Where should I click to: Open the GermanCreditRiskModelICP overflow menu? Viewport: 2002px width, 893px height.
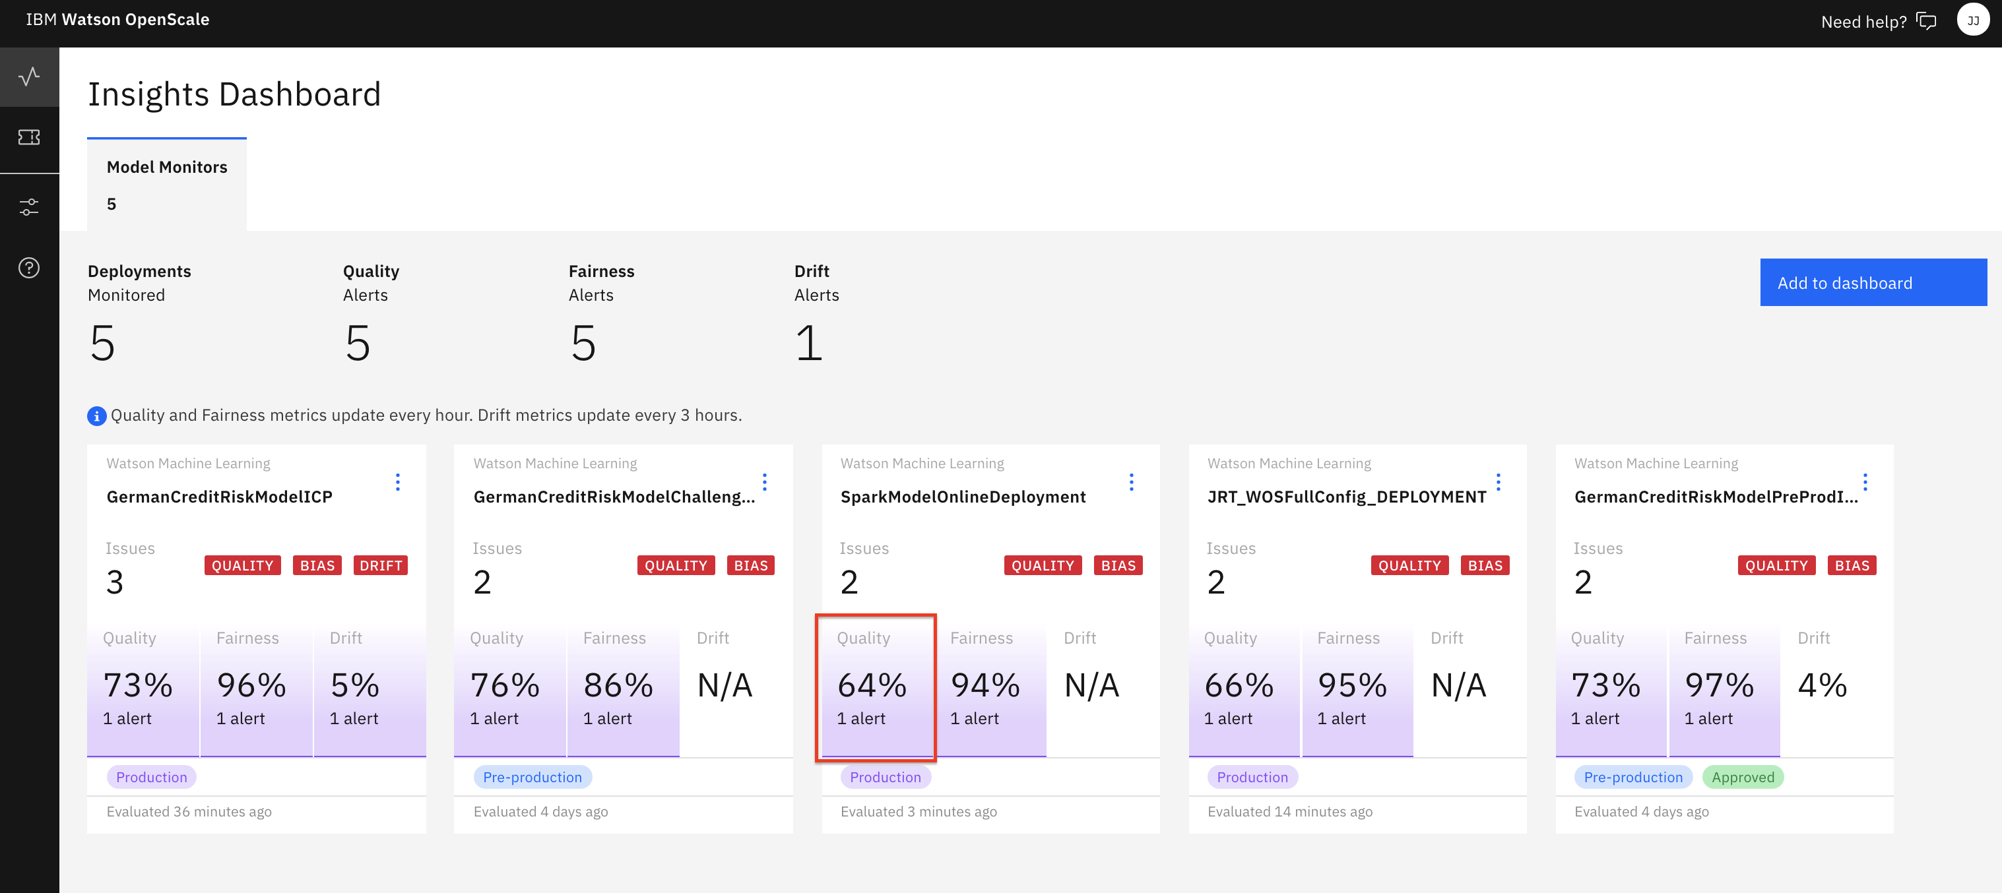[x=398, y=481]
